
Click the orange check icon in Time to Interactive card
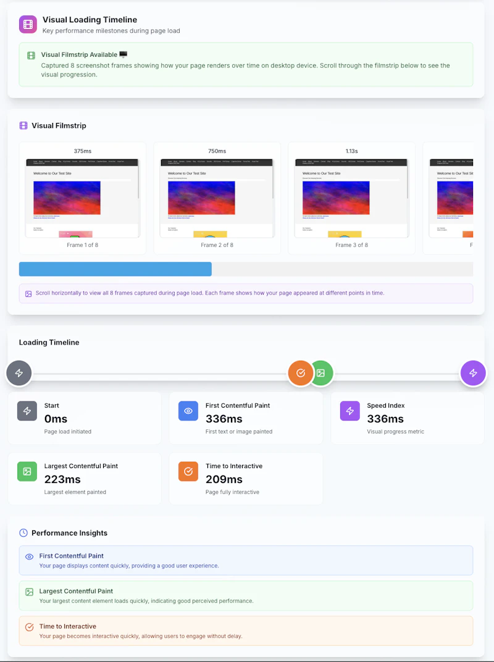tap(188, 472)
